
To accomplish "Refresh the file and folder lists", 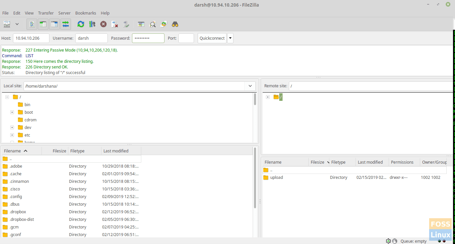I will [x=81, y=24].
